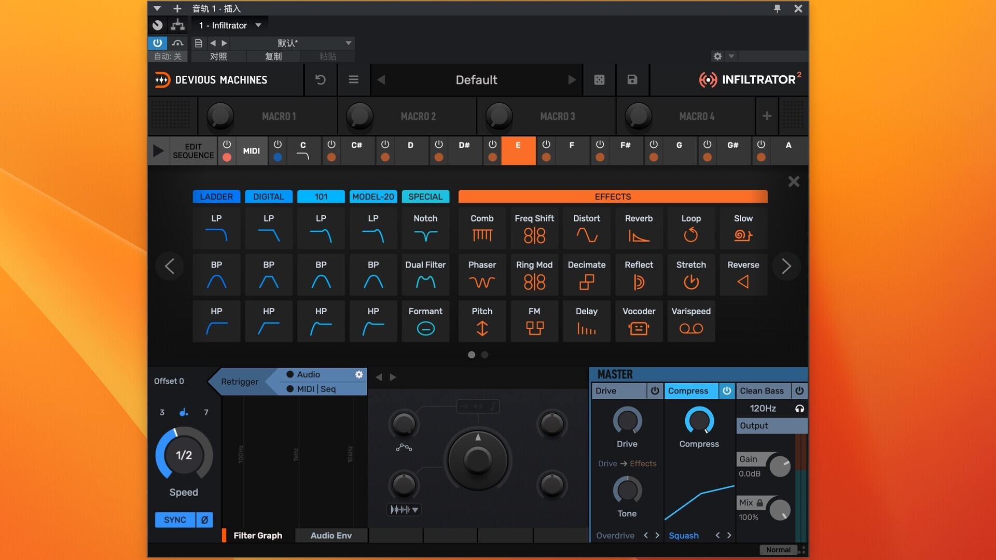
Task: Disable the Compress module power
Action: click(x=726, y=391)
